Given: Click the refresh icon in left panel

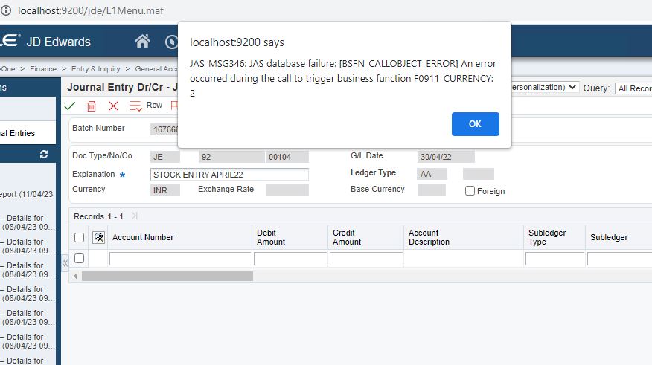Looking at the screenshot, I should tap(44, 155).
